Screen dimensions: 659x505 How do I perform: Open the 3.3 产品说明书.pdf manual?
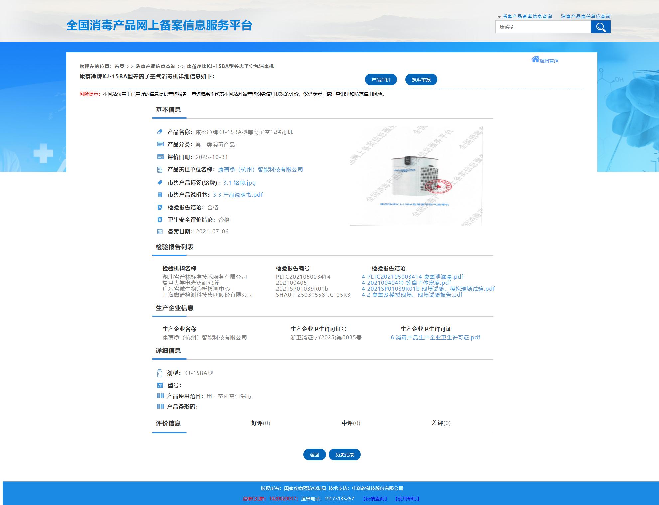[238, 195]
